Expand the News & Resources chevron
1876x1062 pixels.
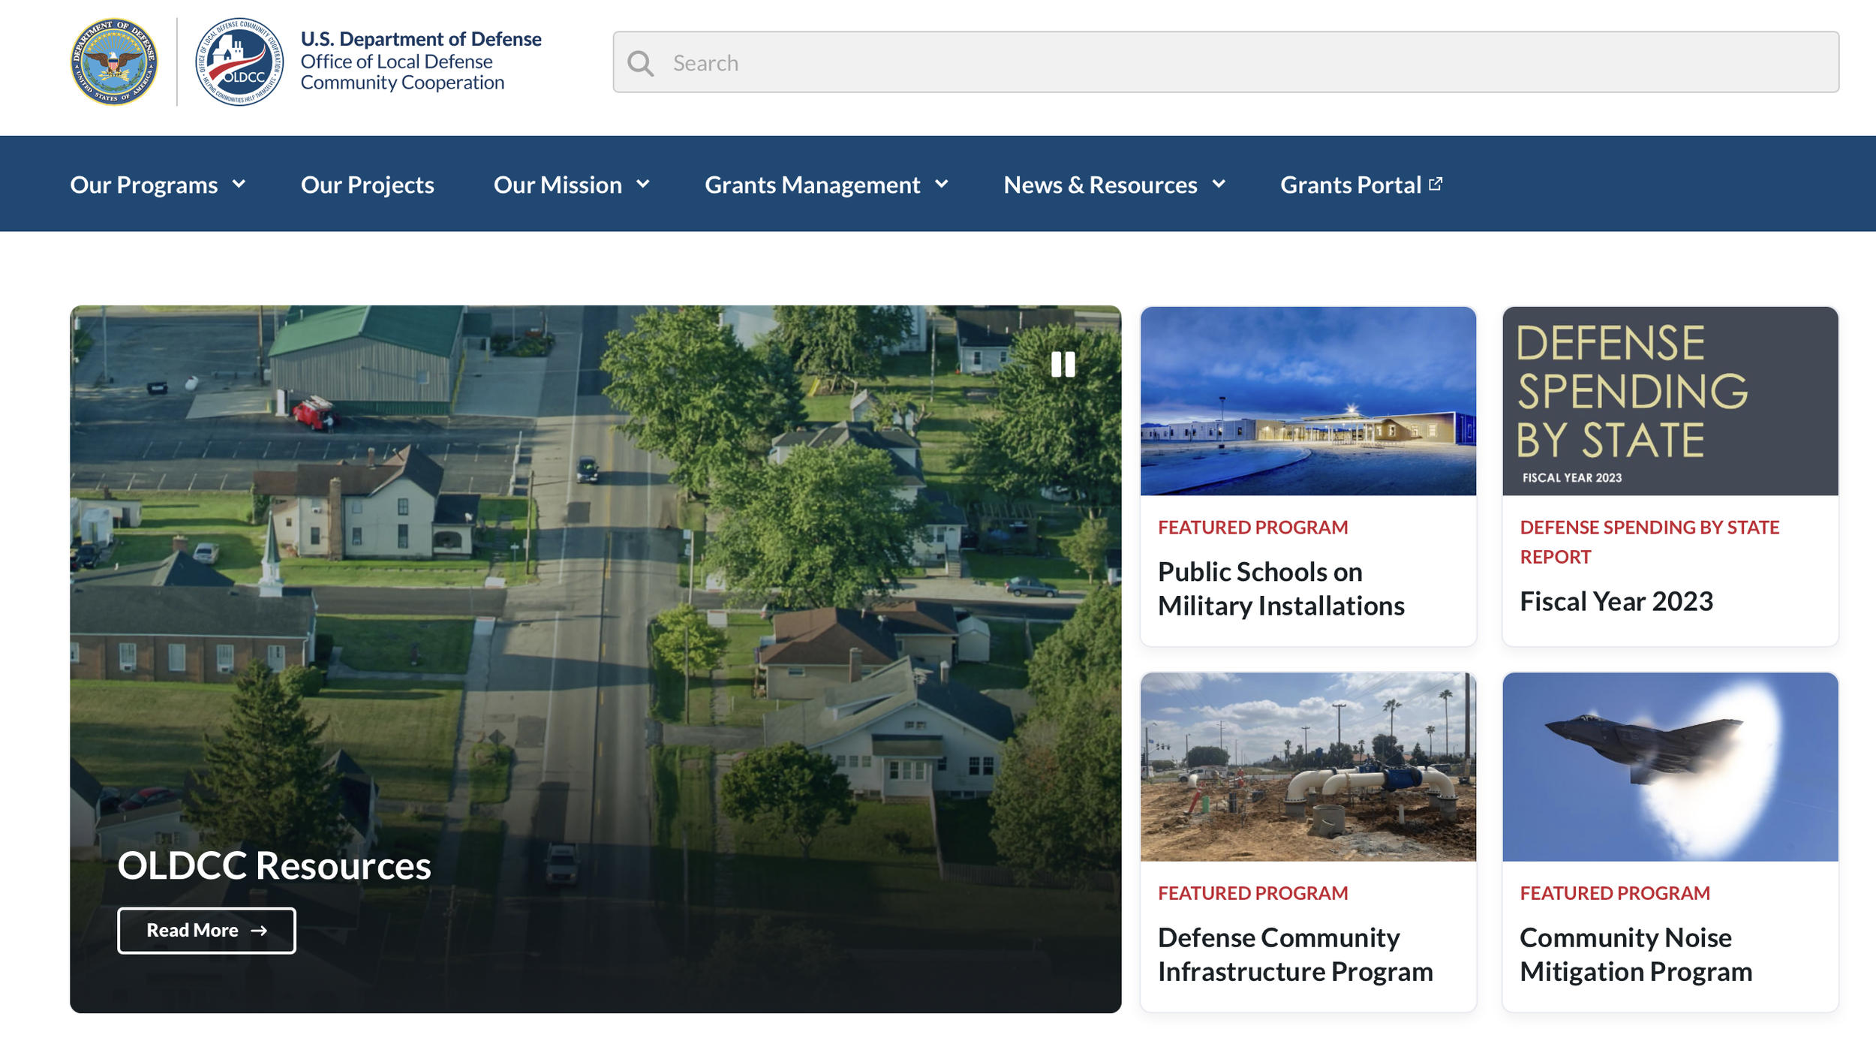[x=1219, y=184]
